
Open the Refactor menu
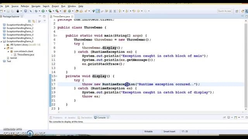coord(25,6)
